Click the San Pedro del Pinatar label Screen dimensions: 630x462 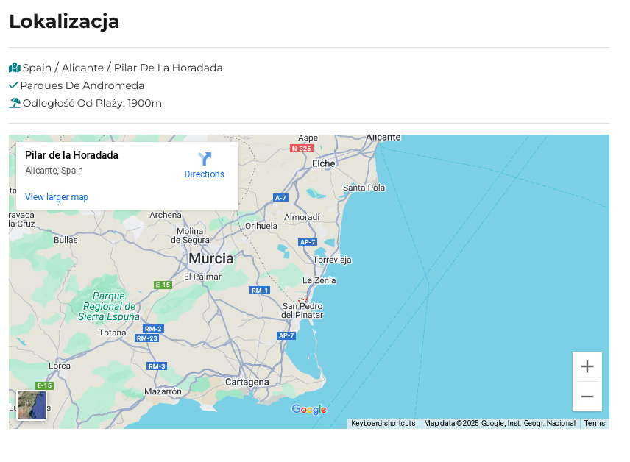pyautogui.click(x=302, y=310)
